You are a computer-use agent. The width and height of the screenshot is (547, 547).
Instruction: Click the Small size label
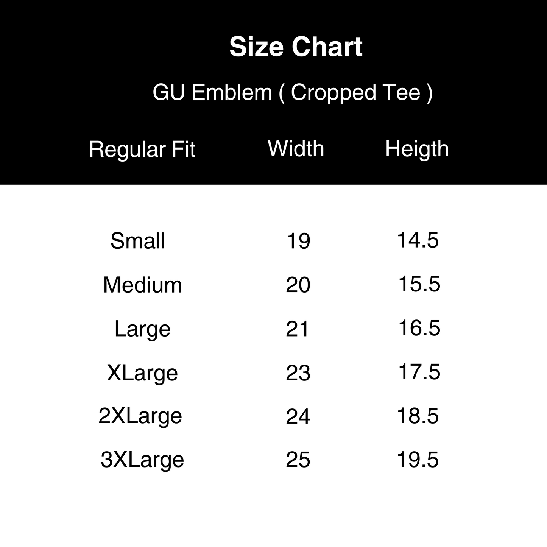click(x=138, y=241)
